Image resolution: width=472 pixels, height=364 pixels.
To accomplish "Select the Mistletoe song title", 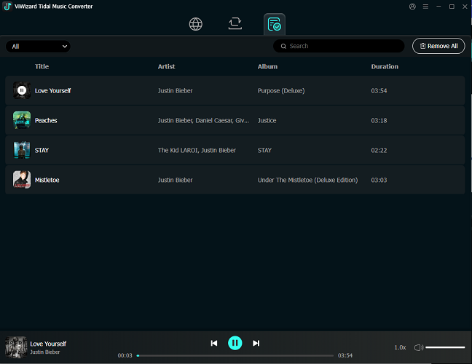I will [x=47, y=180].
